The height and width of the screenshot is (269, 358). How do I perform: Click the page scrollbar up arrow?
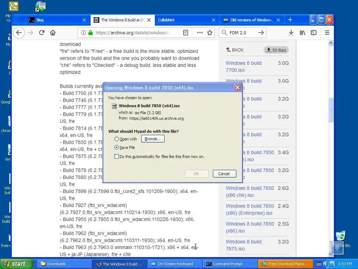pos(331,43)
